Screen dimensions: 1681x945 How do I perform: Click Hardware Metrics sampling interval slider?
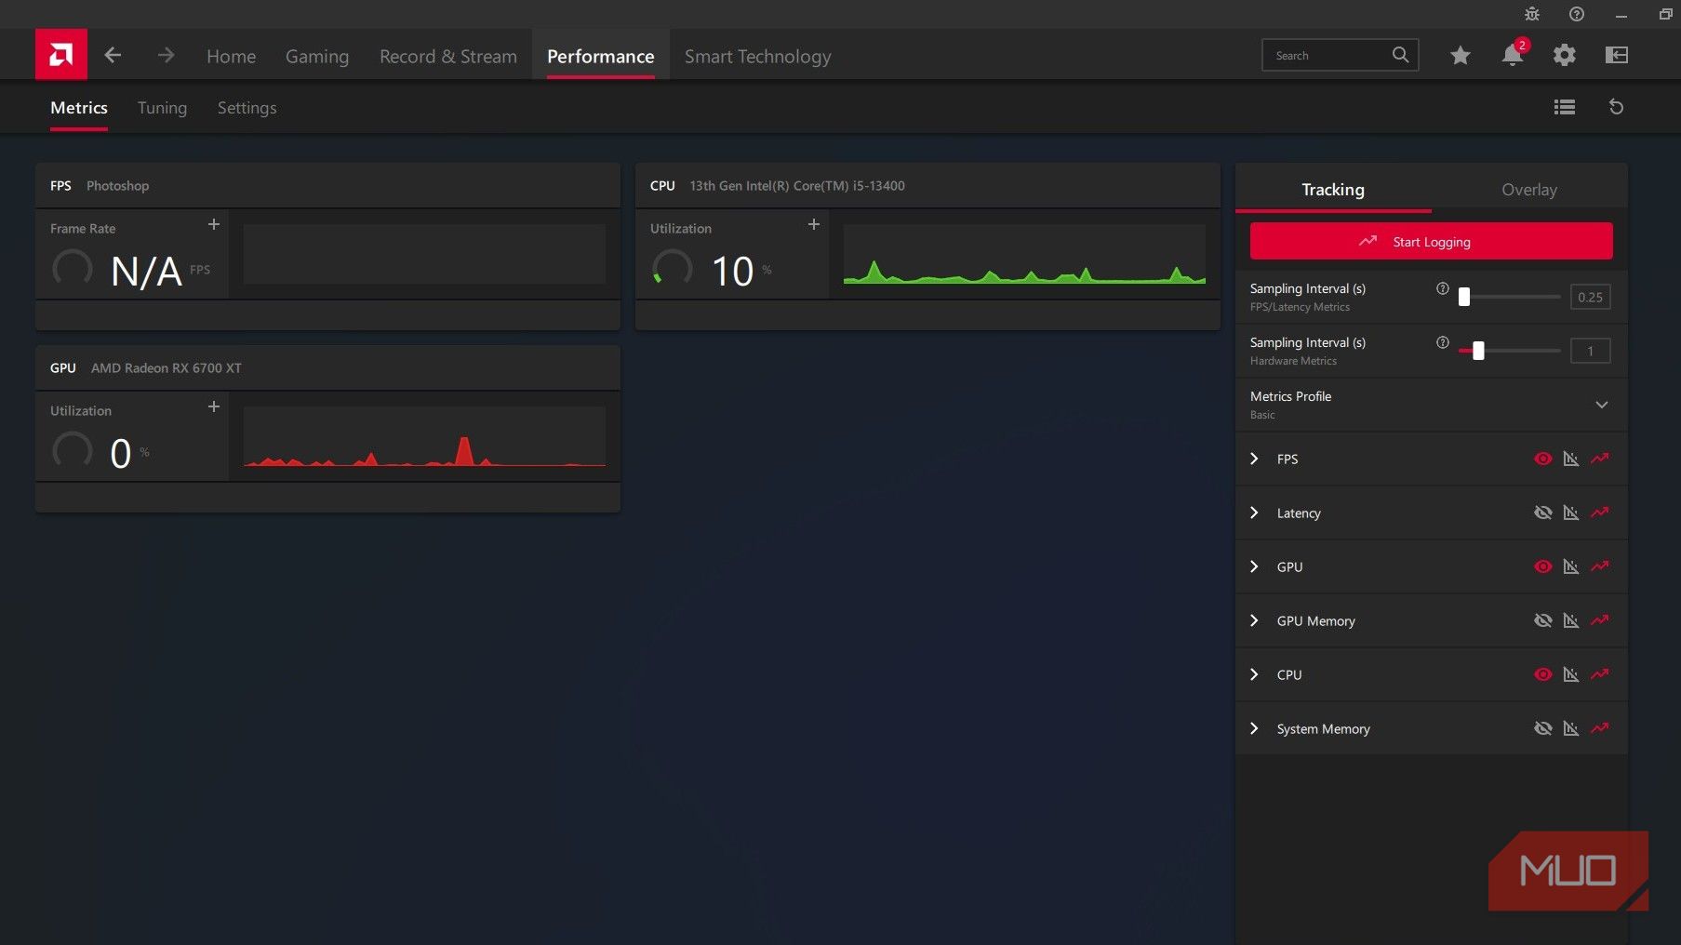click(x=1510, y=351)
